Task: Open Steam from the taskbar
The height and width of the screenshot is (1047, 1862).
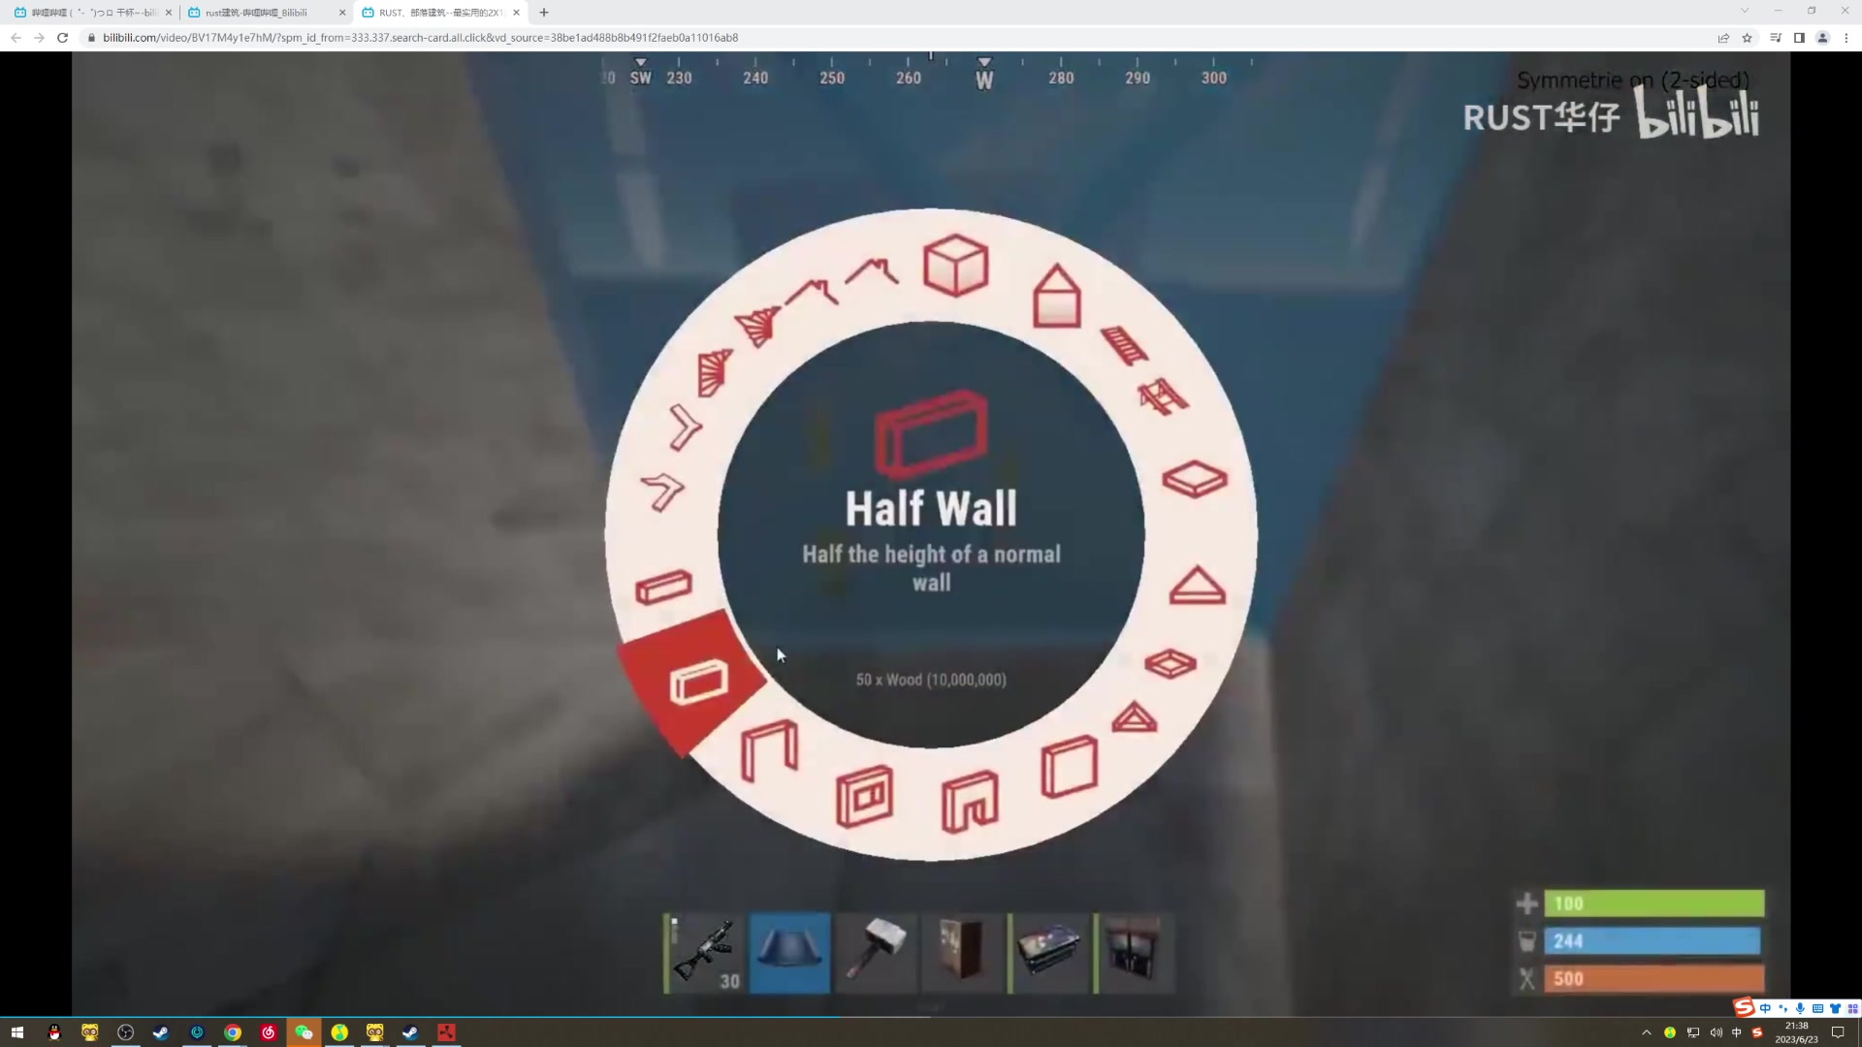Action: click(x=161, y=1032)
